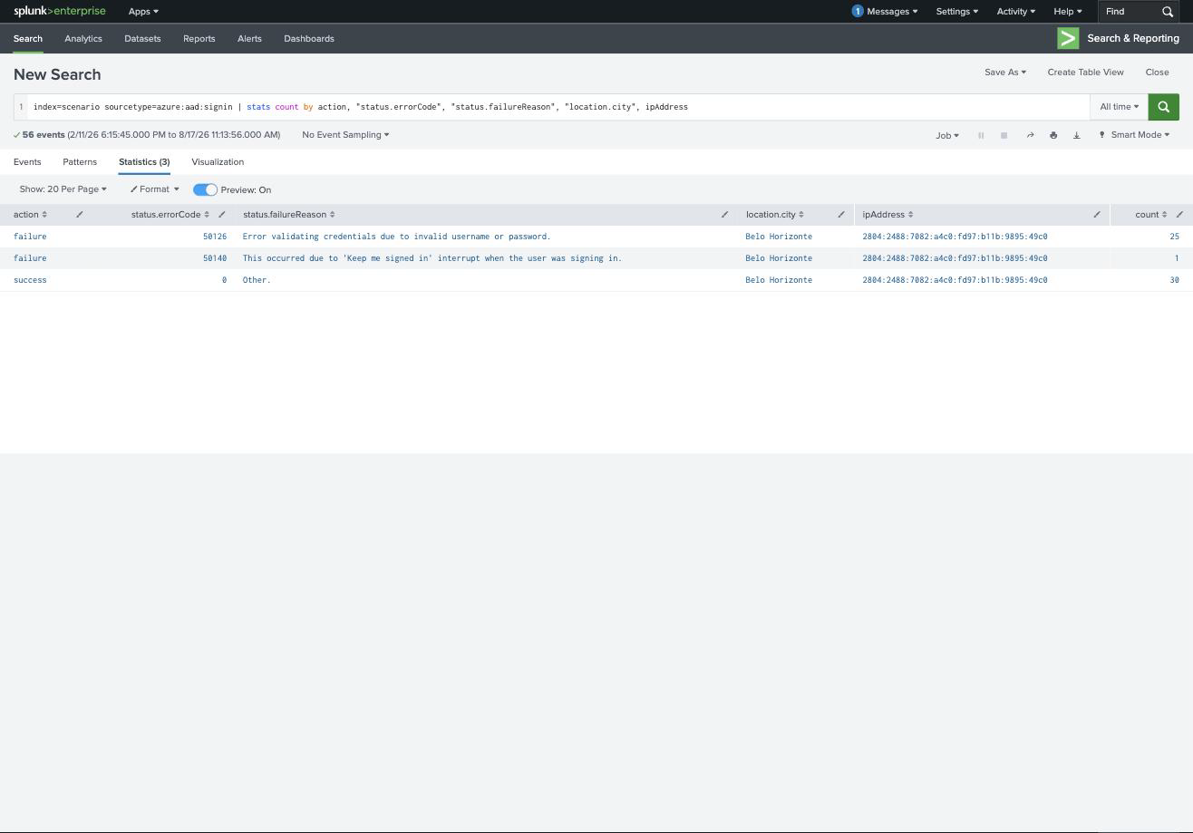Go to Alerts in nav bar

(249, 39)
